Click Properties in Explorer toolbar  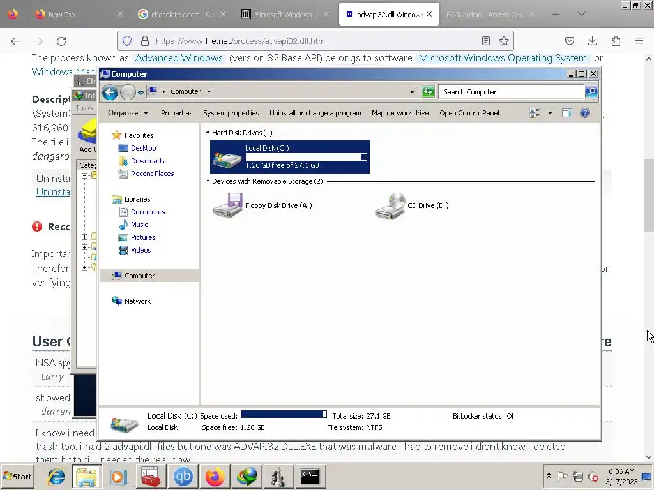(x=176, y=113)
